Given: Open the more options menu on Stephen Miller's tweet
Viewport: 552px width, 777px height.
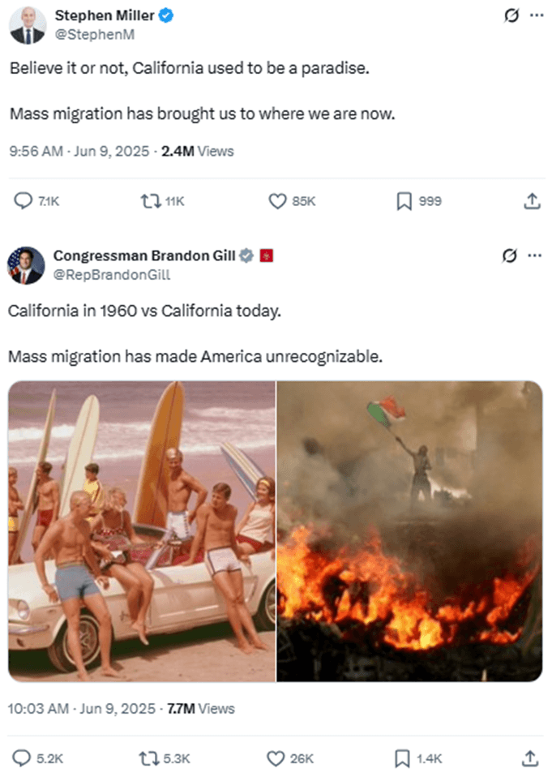Looking at the screenshot, I should tap(535, 15).
